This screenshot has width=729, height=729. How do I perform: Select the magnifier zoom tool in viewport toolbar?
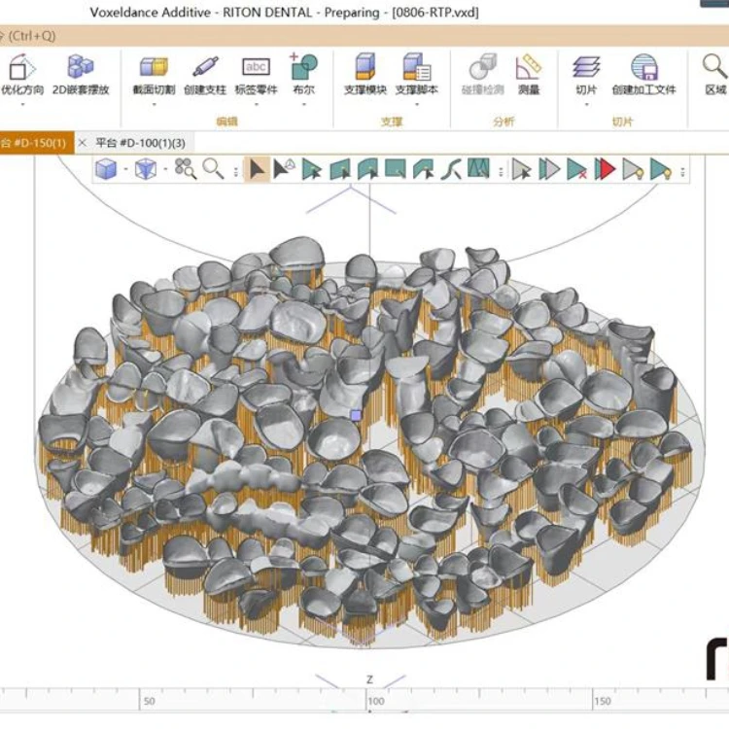(x=214, y=168)
